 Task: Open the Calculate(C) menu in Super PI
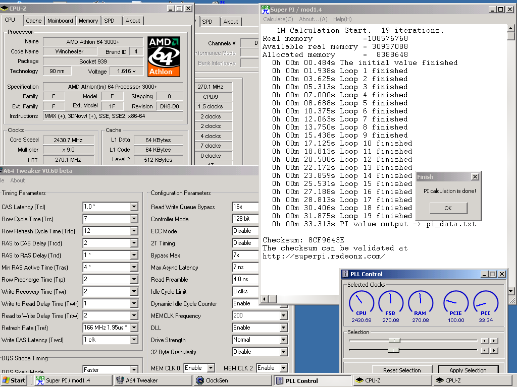pyautogui.click(x=278, y=19)
